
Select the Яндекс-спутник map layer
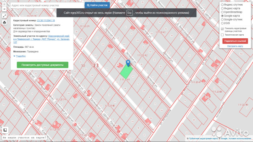click(x=222, y=5)
